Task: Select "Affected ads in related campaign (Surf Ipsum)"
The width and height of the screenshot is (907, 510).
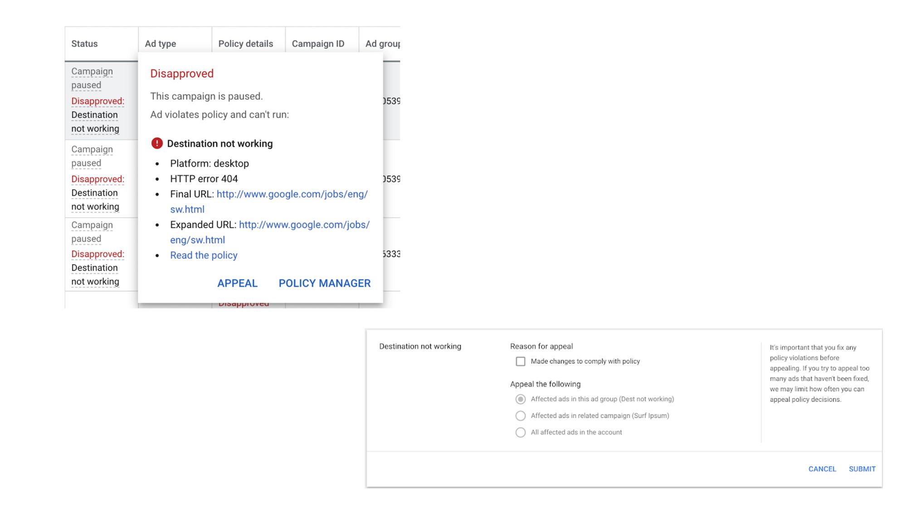Action: tap(520, 416)
